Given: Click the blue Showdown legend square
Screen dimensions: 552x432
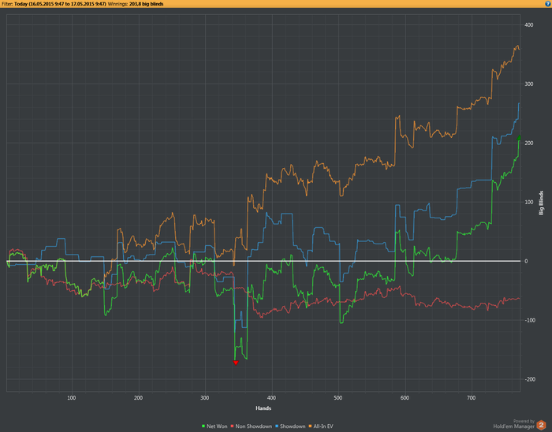Looking at the screenshot, I should click(277, 426).
